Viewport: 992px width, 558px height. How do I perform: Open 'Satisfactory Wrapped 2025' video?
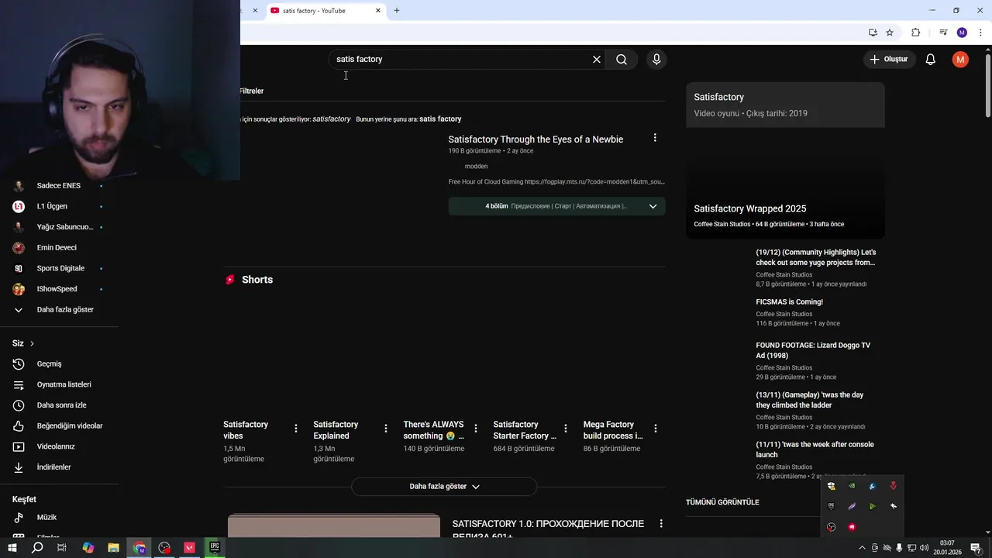pyautogui.click(x=750, y=209)
